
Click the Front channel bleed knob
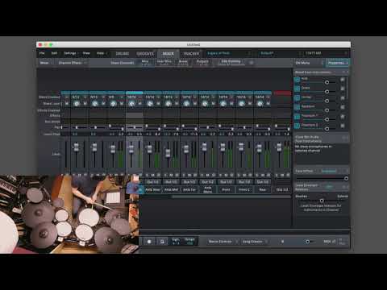[x=223, y=103]
